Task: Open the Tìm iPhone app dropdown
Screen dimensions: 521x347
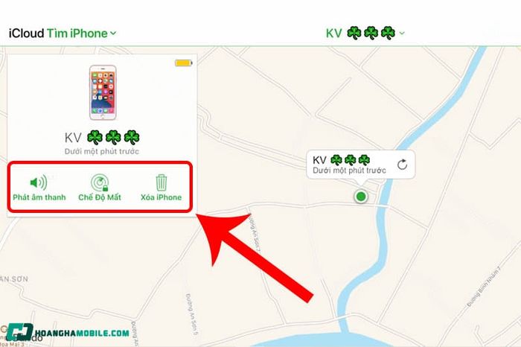Action: point(81,34)
